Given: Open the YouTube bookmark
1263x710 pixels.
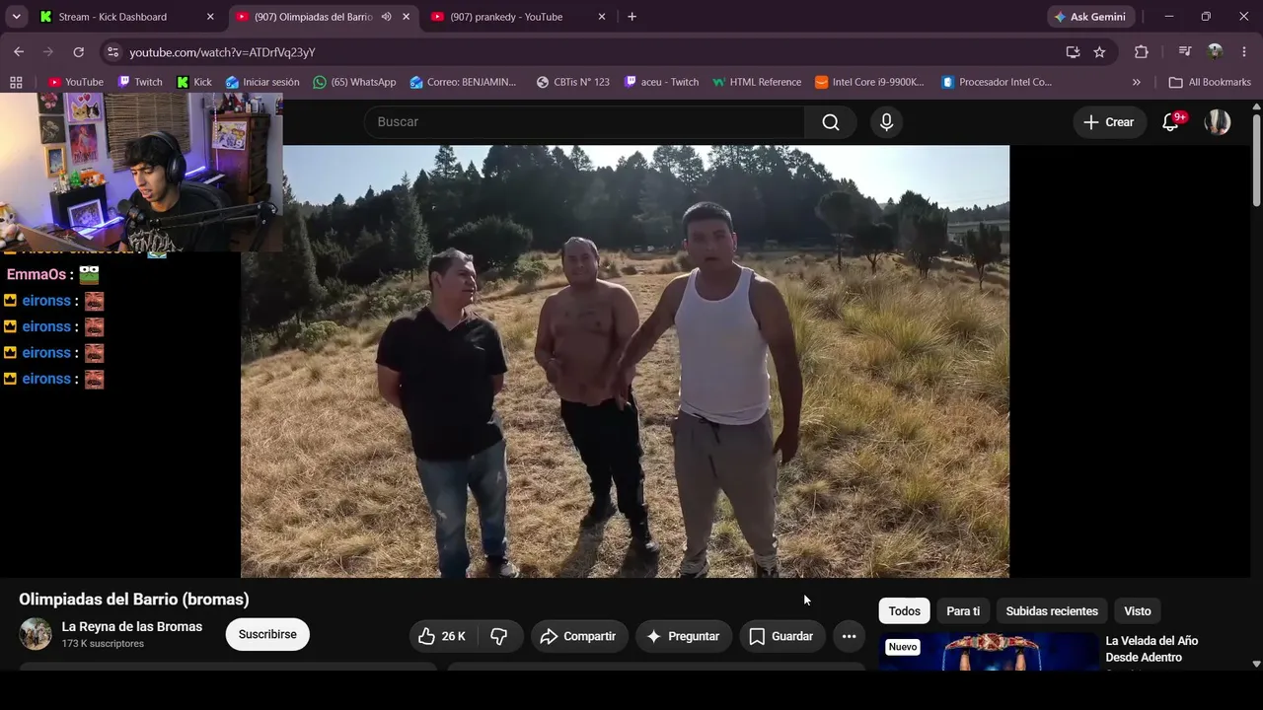Looking at the screenshot, I should pos(76,82).
